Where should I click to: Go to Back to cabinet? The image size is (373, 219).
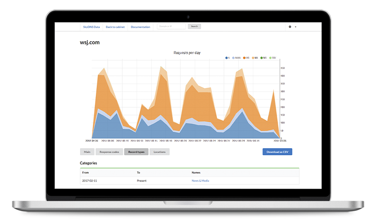point(115,27)
